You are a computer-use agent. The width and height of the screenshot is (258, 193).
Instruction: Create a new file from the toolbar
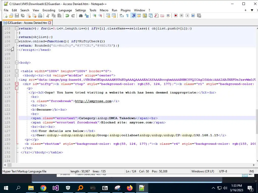[x=6, y=16]
